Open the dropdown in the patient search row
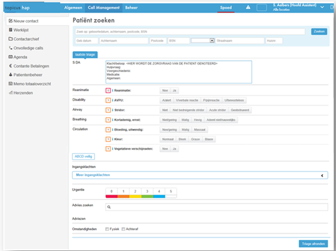This screenshot has height=251, width=336. tap(212, 40)
